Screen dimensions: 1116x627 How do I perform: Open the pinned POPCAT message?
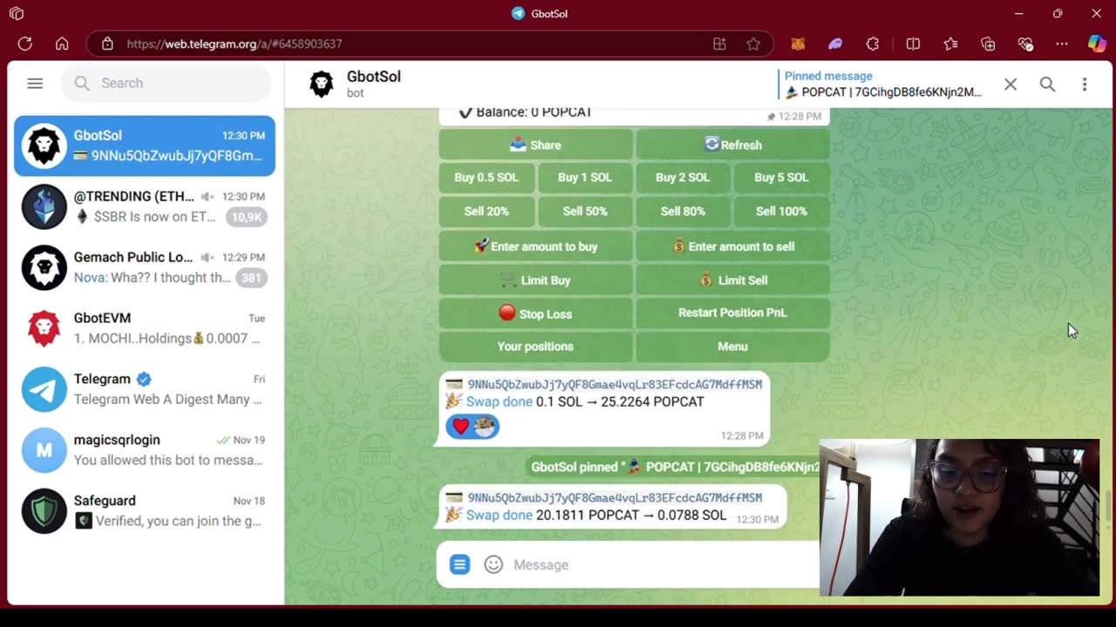point(882,84)
